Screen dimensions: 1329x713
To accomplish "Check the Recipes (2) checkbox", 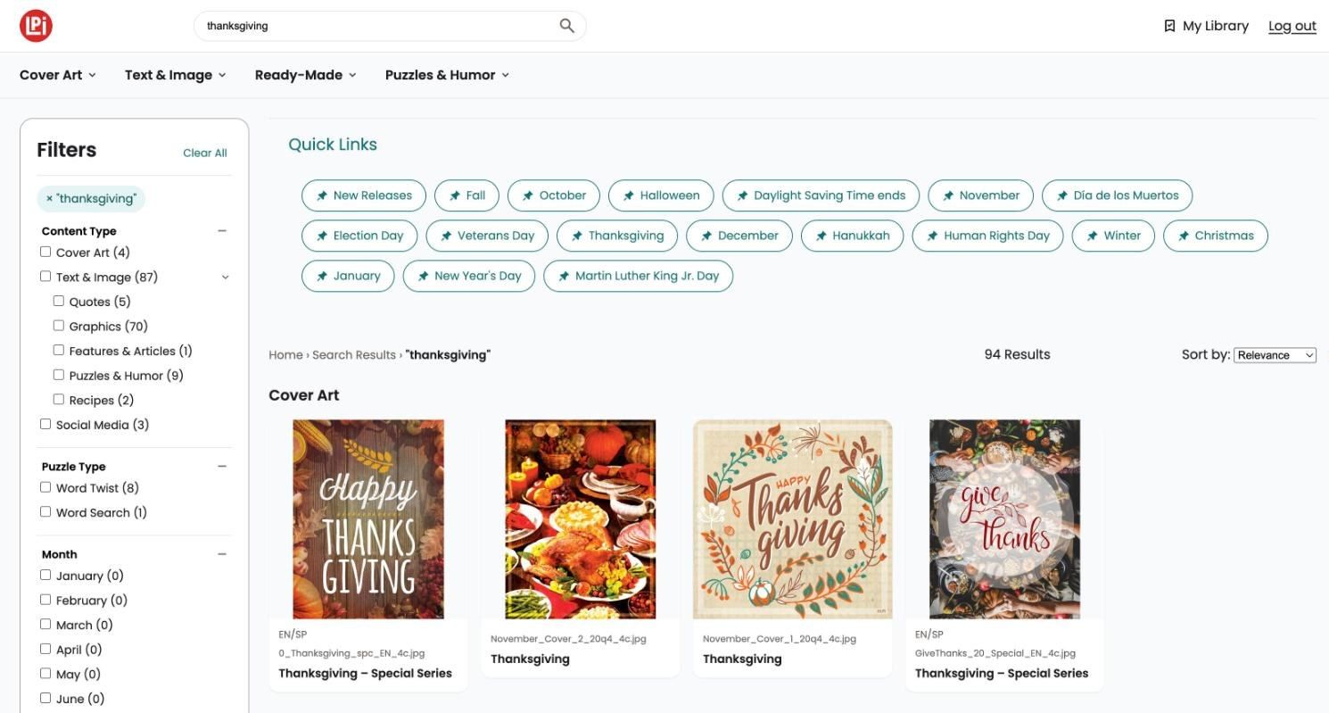I will tap(59, 399).
